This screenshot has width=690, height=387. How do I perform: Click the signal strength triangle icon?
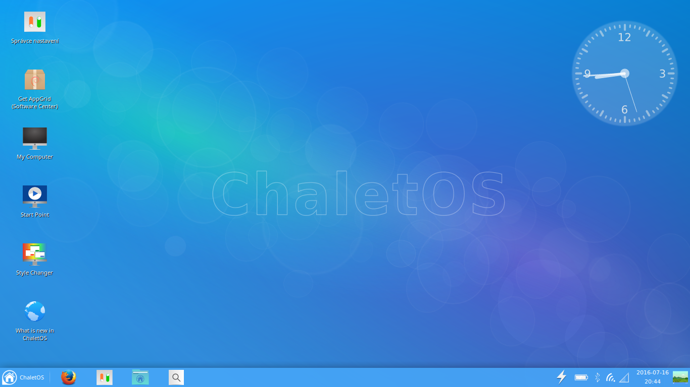[x=624, y=377]
